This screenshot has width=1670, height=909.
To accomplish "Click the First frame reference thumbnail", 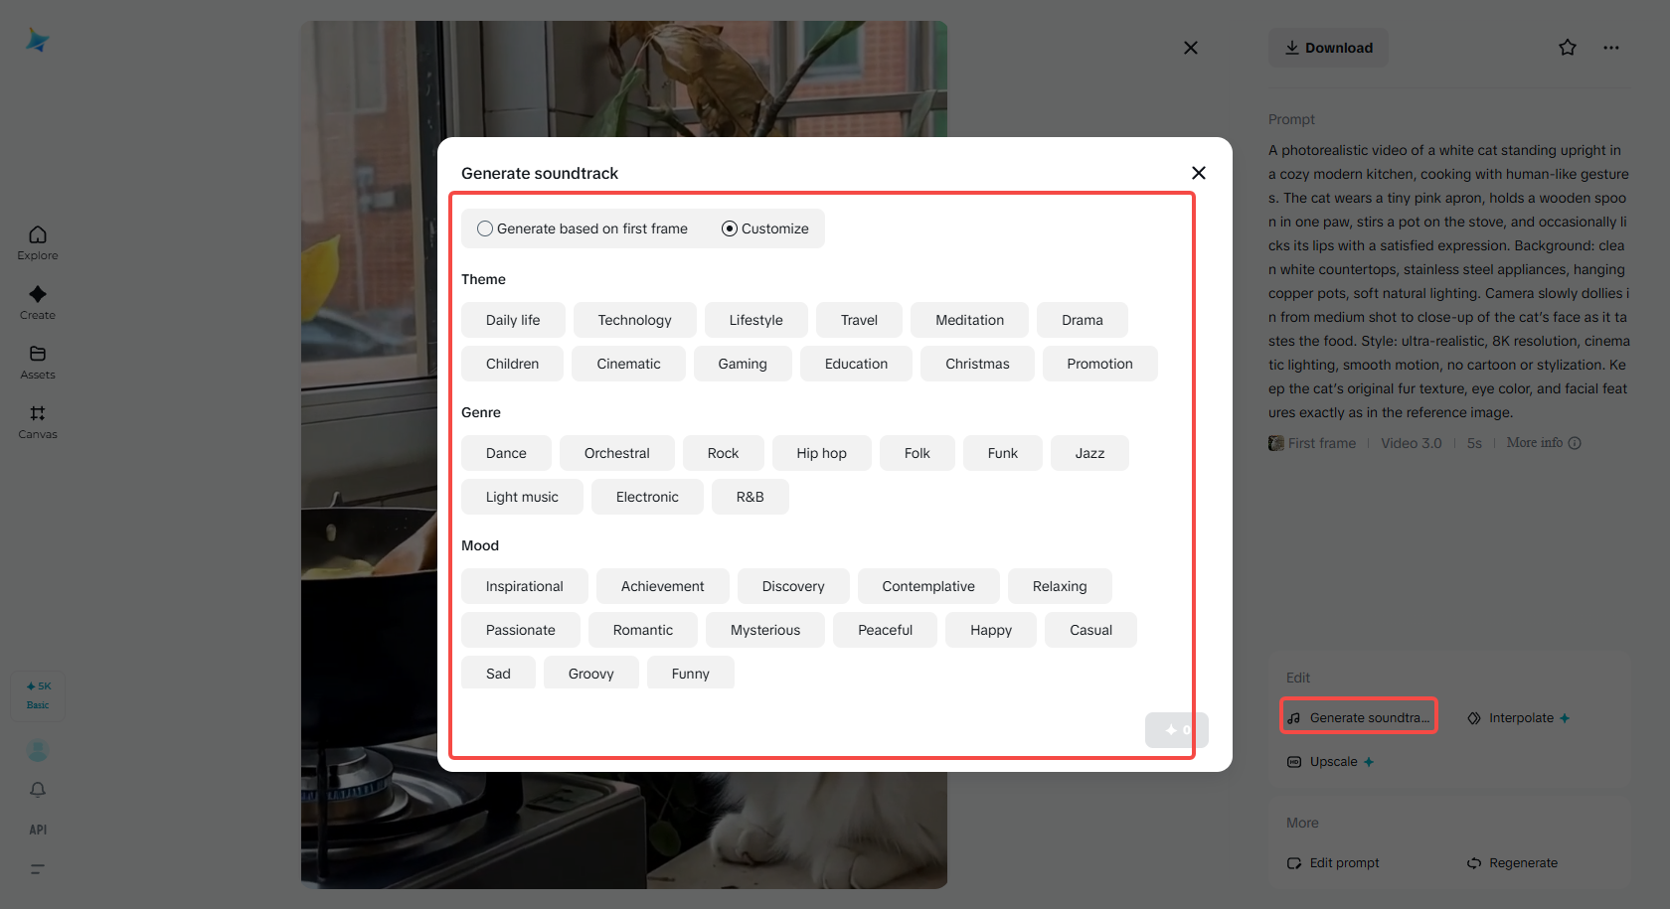I will point(1276,443).
